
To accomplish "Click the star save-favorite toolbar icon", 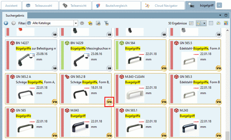I will point(90,23).
